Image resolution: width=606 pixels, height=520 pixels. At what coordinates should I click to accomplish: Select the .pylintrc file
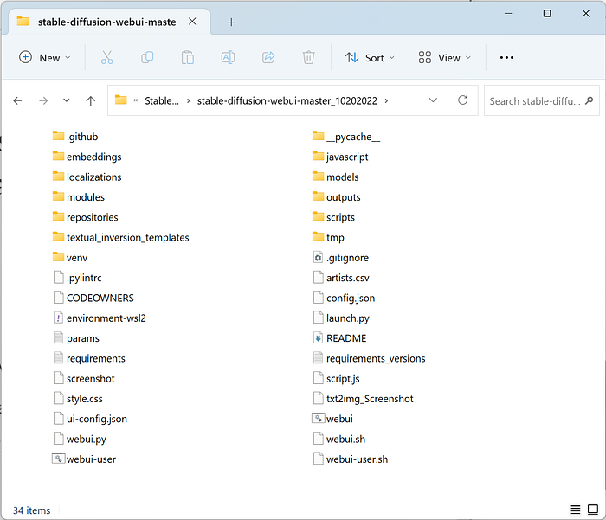tap(77, 278)
